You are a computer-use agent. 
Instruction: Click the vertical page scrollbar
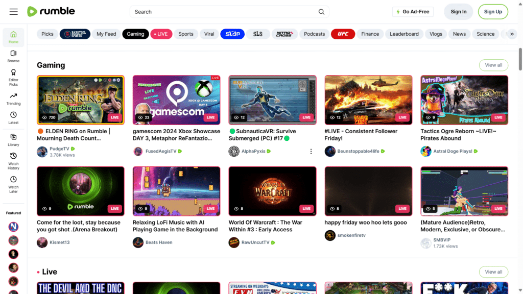tap(520, 59)
